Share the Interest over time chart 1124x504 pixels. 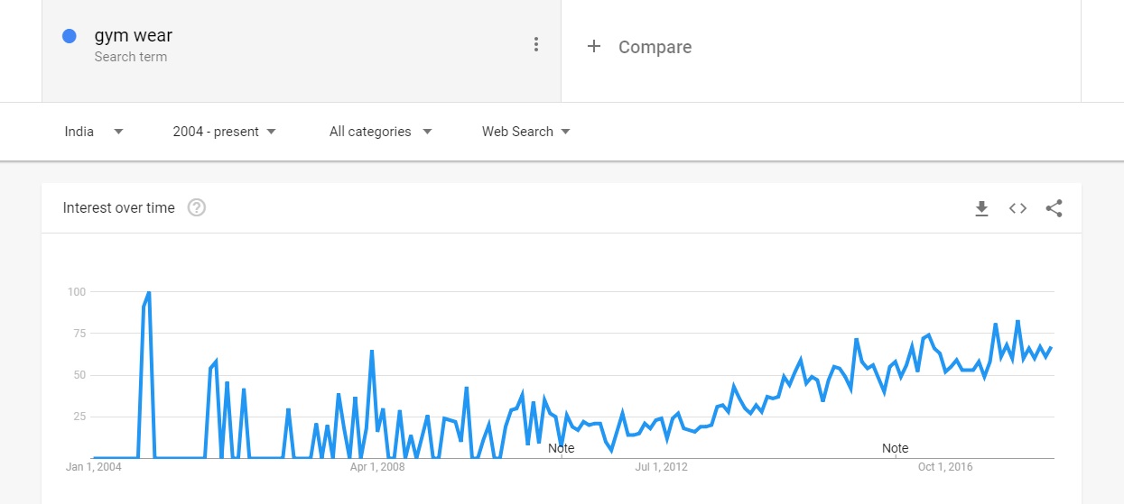tap(1054, 208)
